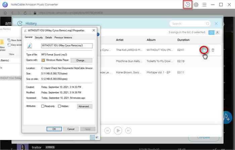This screenshot has height=150, width=235.
Task: Click the Artist column header
Action: pyautogui.click(x=120, y=40)
